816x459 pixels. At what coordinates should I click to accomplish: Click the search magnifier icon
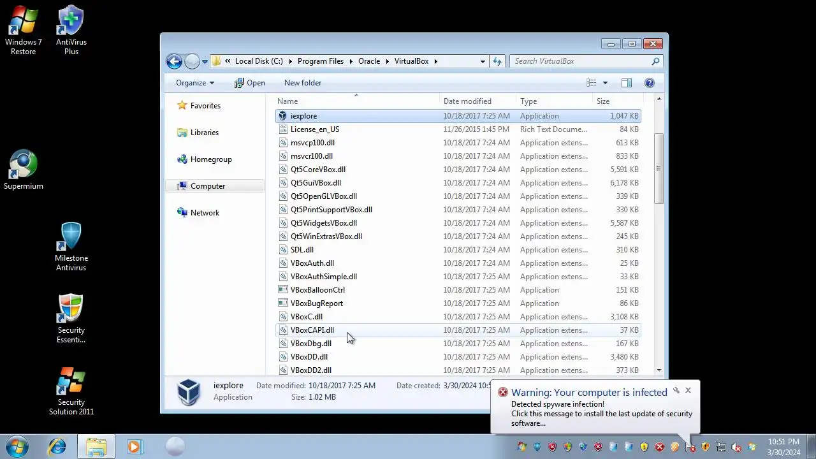click(x=655, y=61)
